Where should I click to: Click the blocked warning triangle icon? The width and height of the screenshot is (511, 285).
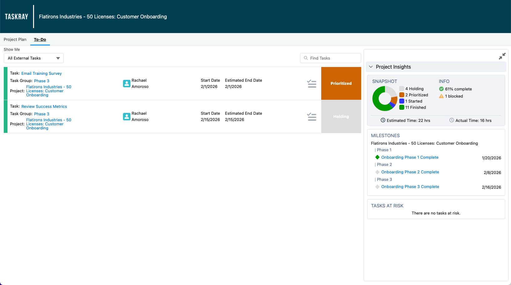(441, 96)
